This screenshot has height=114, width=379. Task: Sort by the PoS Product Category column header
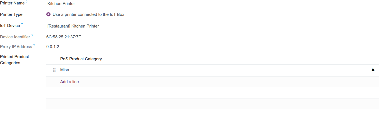click(81, 59)
